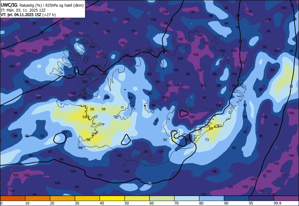Viewport: 299px width, 206px height.
Task: Click the 95–99.9 dark indigo legend swatch
Action: (x=261, y=198)
